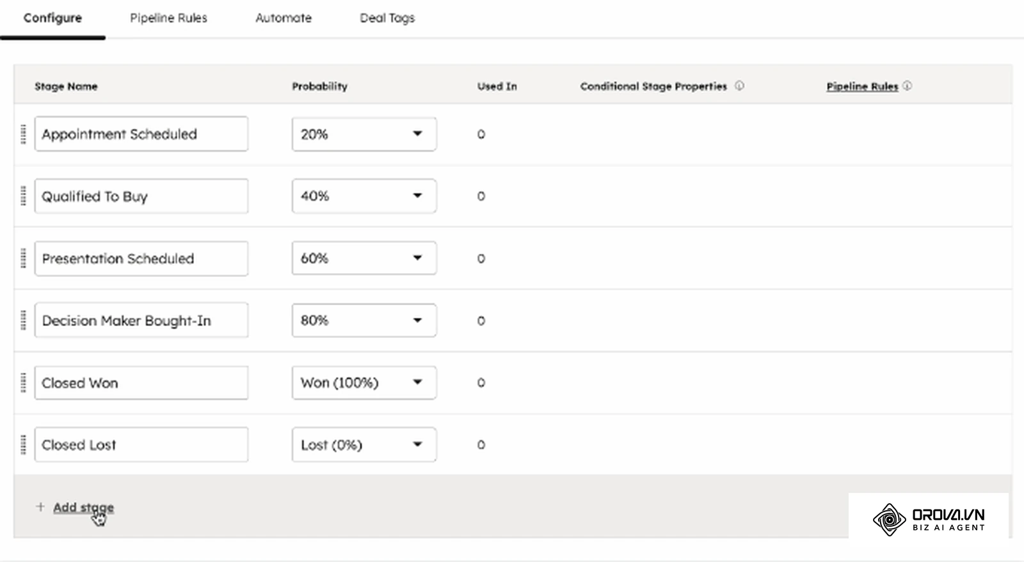Viewport: 1024px width, 562px height.
Task: Click info icon beside Pipeline Rules header
Action: 907,86
